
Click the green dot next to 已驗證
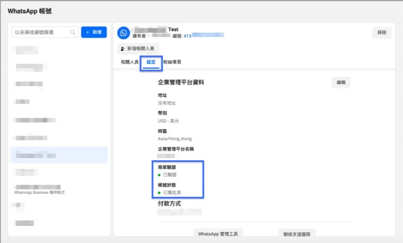160,175
